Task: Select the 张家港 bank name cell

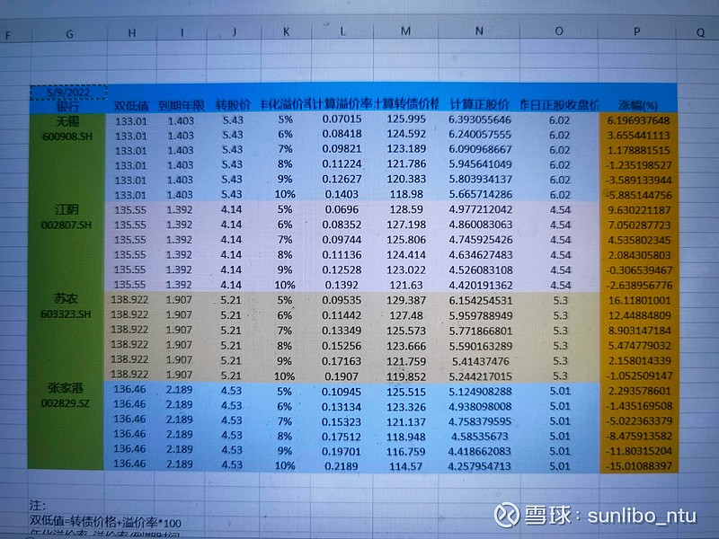Action: (x=66, y=388)
